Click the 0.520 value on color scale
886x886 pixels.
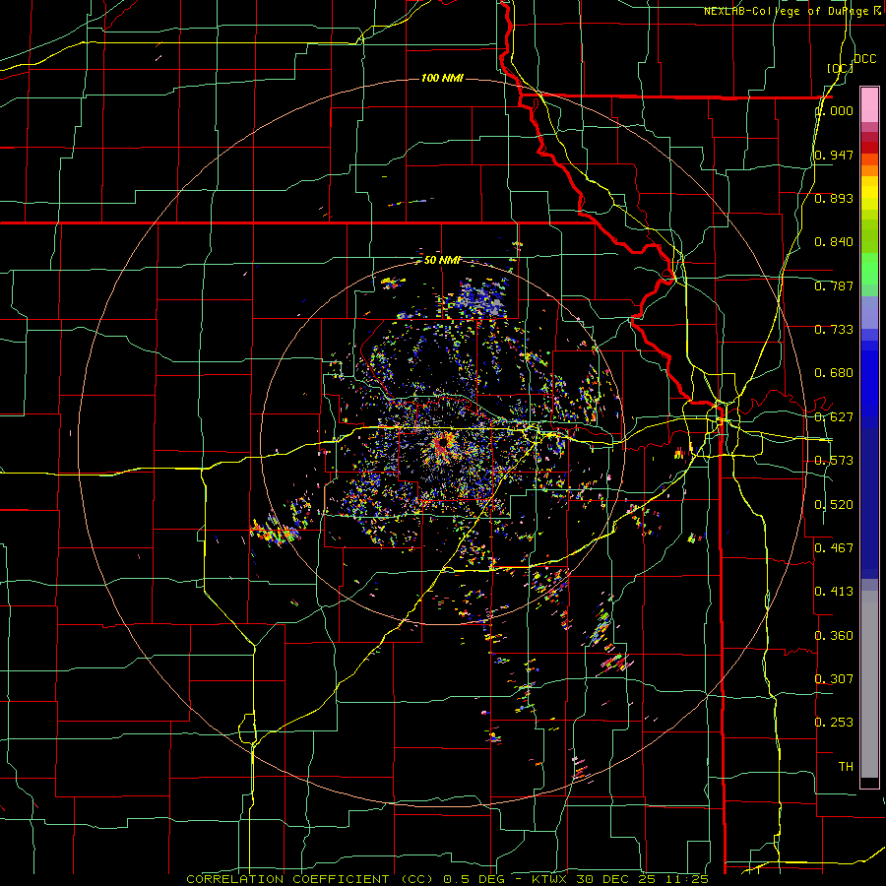point(834,505)
